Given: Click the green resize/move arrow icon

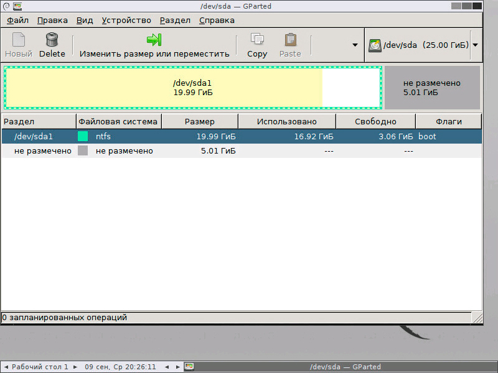Looking at the screenshot, I should 154,40.
